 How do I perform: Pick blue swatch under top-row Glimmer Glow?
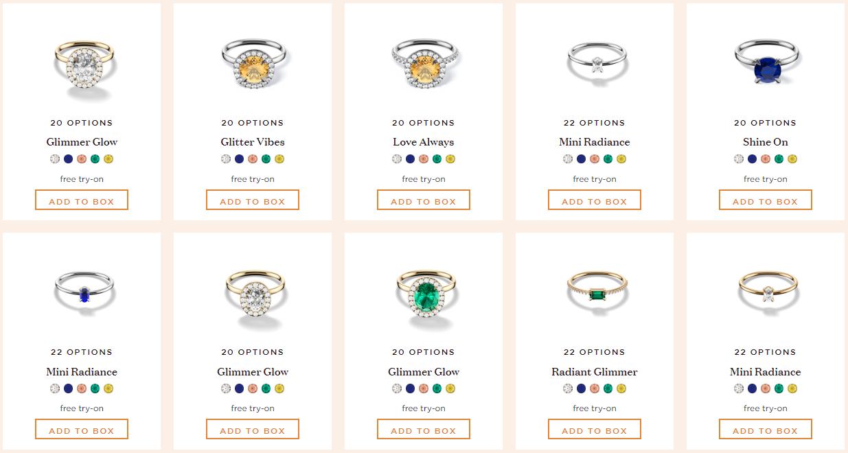click(68, 159)
